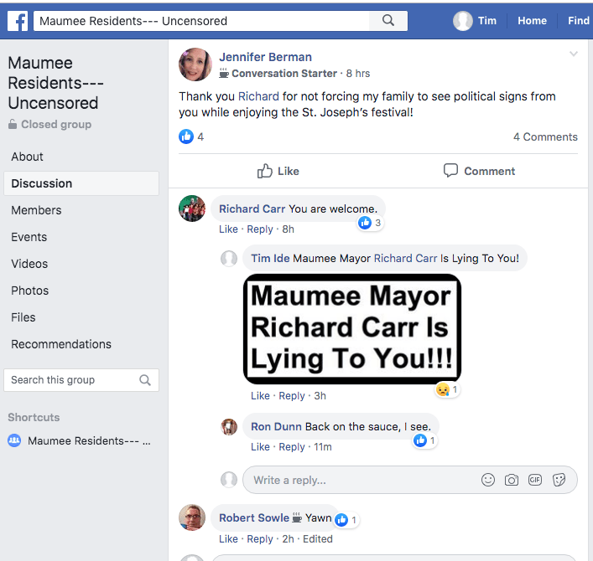Open the sticker picker in reply box
The height and width of the screenshot is (561, 593).
(559, 480)
